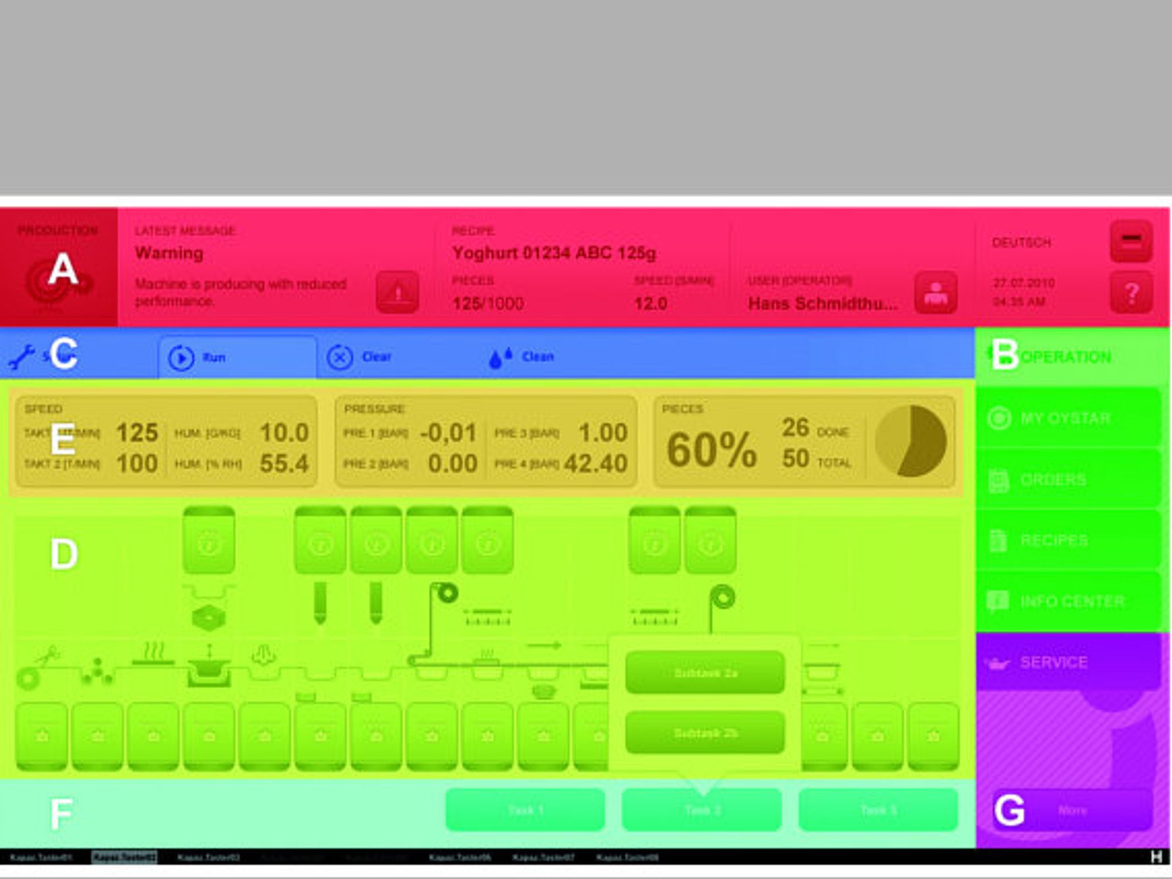Image resolution: width=1172 pixels, height=879 pixels.
Task: Open the PRESSURE values panel
Action: pyautogui.click(x=486, y=441)
